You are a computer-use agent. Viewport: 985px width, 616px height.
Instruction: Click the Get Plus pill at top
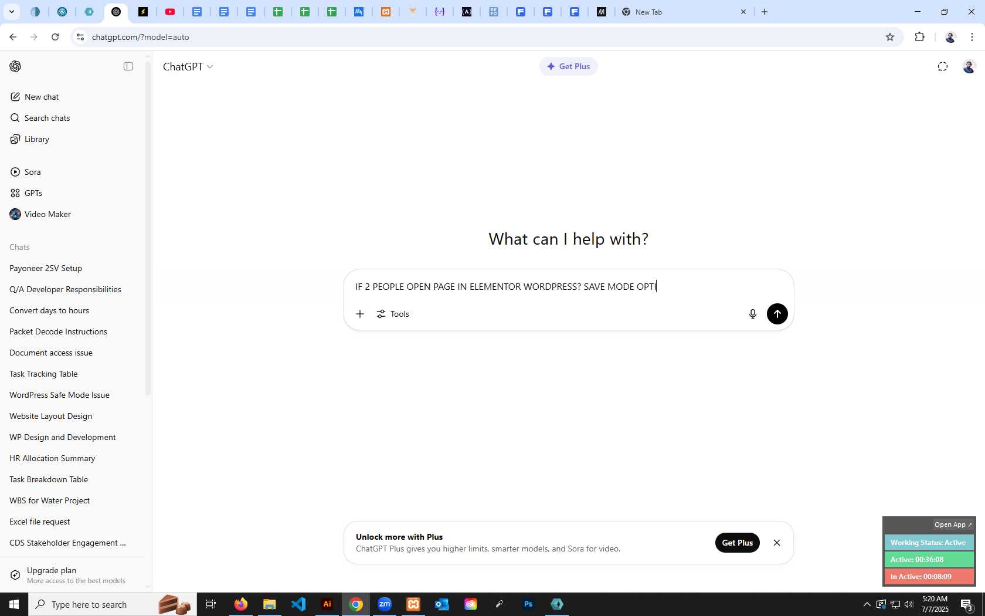click(568, 66)
